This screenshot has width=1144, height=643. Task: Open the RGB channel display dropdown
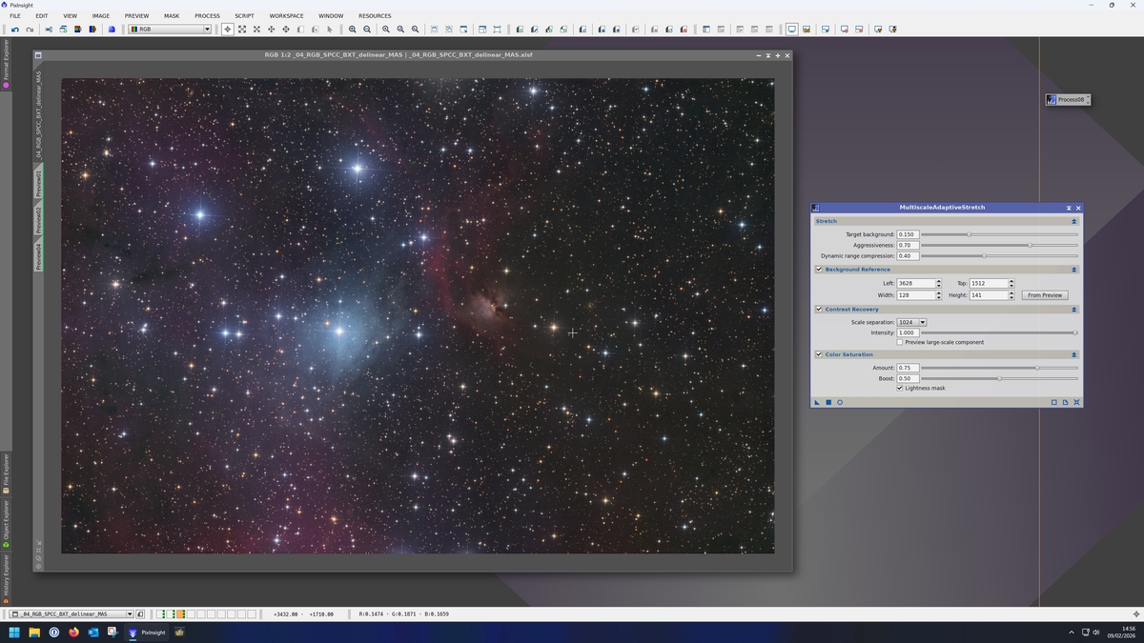click(x=171, y=30)
